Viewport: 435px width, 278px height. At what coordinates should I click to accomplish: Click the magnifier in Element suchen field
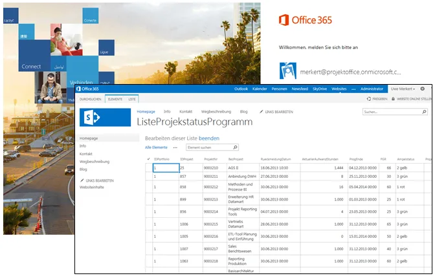coord(235,147)
